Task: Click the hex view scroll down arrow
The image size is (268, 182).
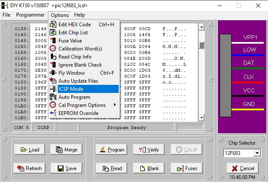Action: click(x=202, y=118)
